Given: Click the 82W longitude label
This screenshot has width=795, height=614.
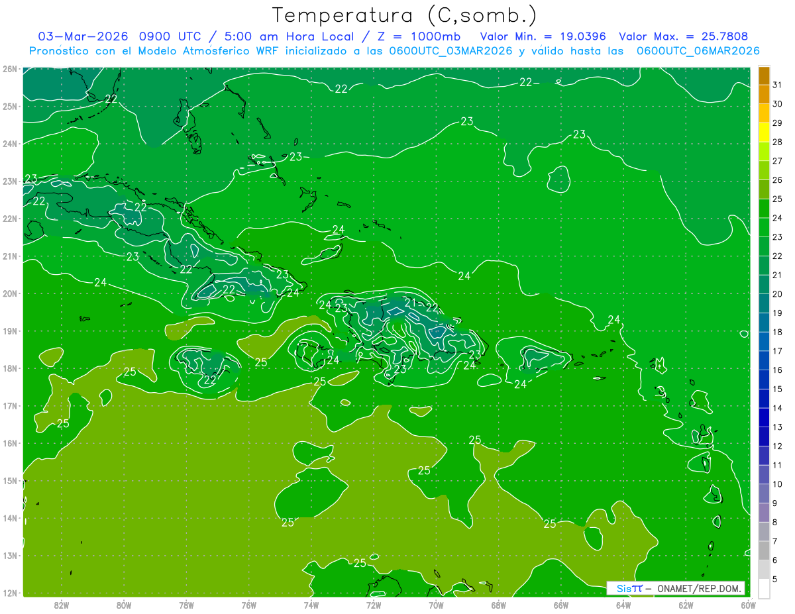Looking at the screenshot, I should 61,605.
